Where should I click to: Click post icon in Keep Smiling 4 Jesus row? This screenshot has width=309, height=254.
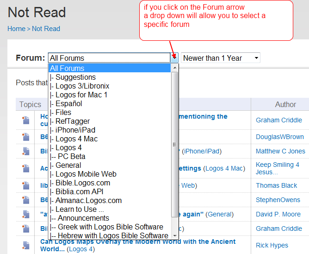[25, 168]
